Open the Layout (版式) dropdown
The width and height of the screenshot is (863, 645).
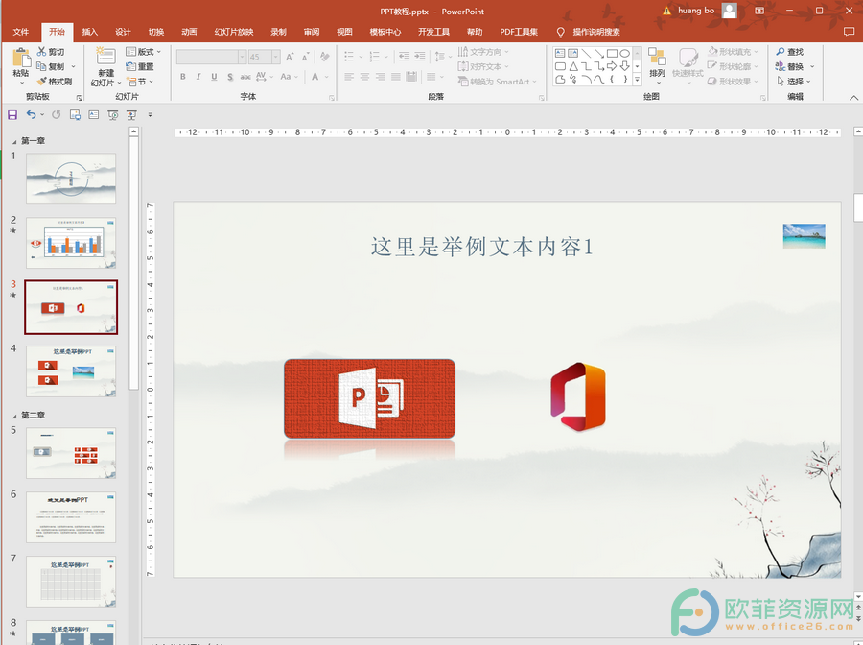tap(144, 51)
